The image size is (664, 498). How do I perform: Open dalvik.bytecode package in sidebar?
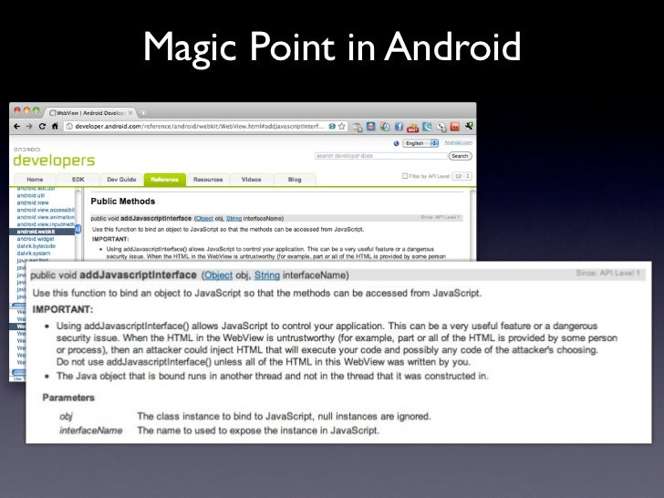[x=36, y=246]
